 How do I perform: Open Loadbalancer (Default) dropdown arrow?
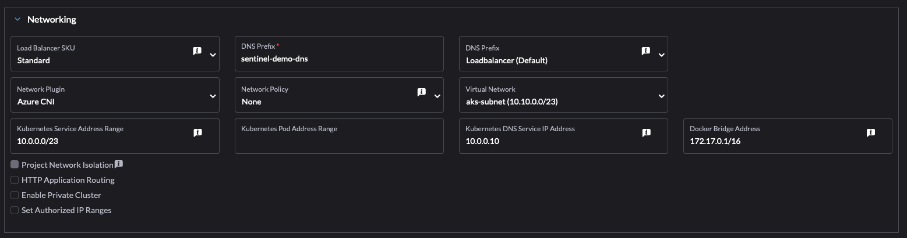click(x=661, y=55)
